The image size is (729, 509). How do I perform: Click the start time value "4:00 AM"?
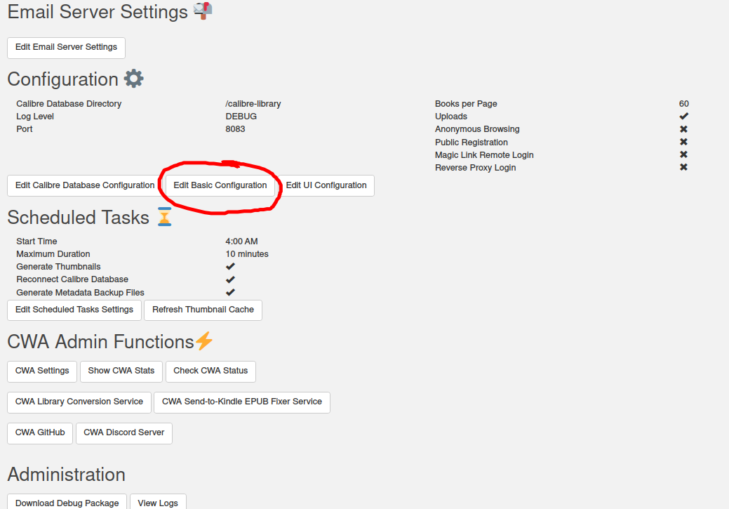click(242, 242)
